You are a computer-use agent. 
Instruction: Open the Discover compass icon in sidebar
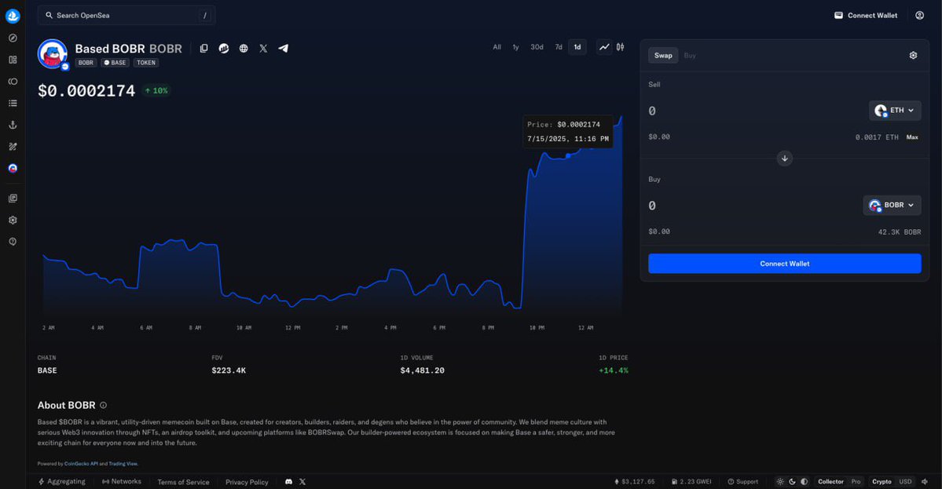point(13,38)
